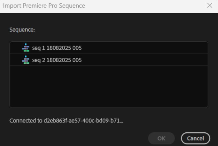Click empty area below the sequence list items
The width and height of the screenshot is (218, 146).
109,86
